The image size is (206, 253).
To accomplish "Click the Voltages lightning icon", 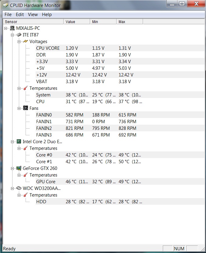I will tap(25, 41).
